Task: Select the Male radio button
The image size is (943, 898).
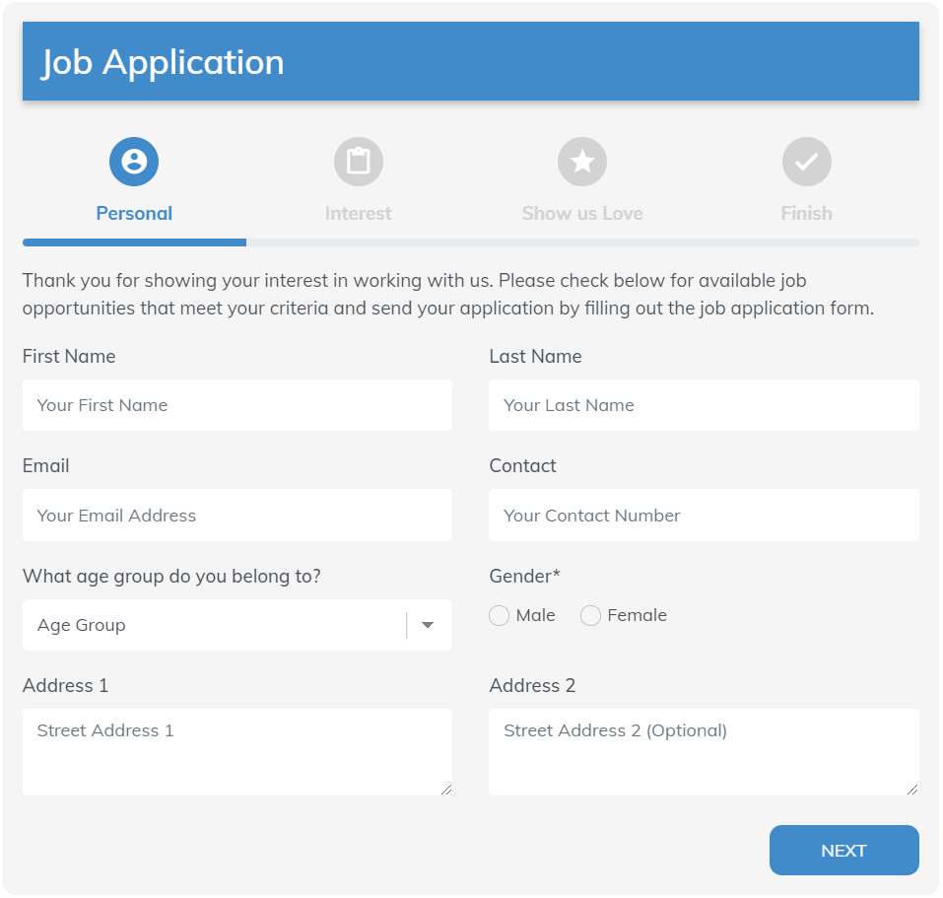Action: point(499,615)
